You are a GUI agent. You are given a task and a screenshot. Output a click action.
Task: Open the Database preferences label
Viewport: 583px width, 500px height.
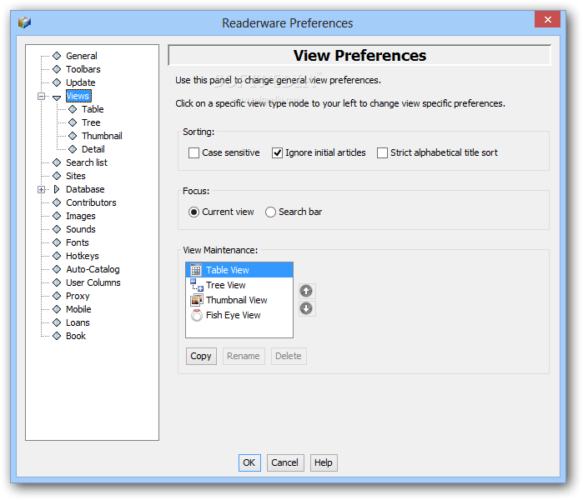[x=85, y=189]
